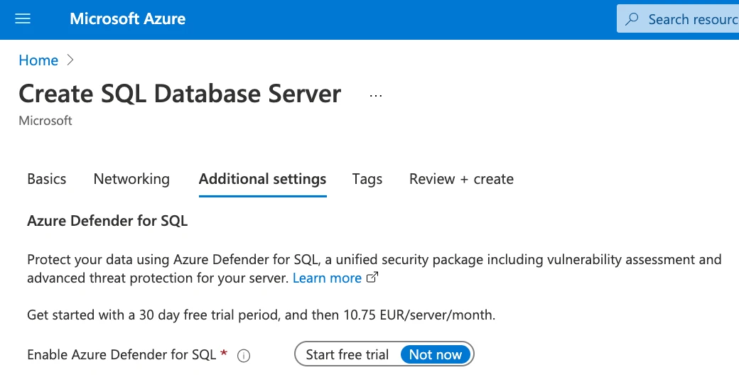The image size is (739, 392).
Task: Click the Microsoft publisher subtitle
Action: pyautogui.click(x=45, y=121)
